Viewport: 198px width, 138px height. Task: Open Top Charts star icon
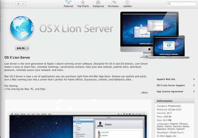point(83,2)
